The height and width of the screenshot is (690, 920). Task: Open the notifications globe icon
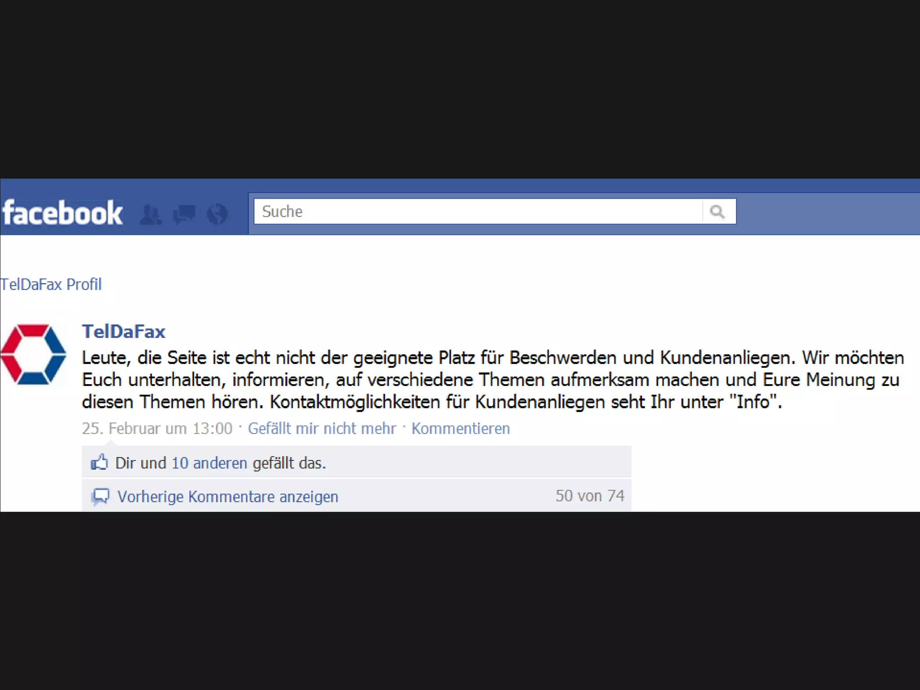pyautogui.click(x=217, y=214)
